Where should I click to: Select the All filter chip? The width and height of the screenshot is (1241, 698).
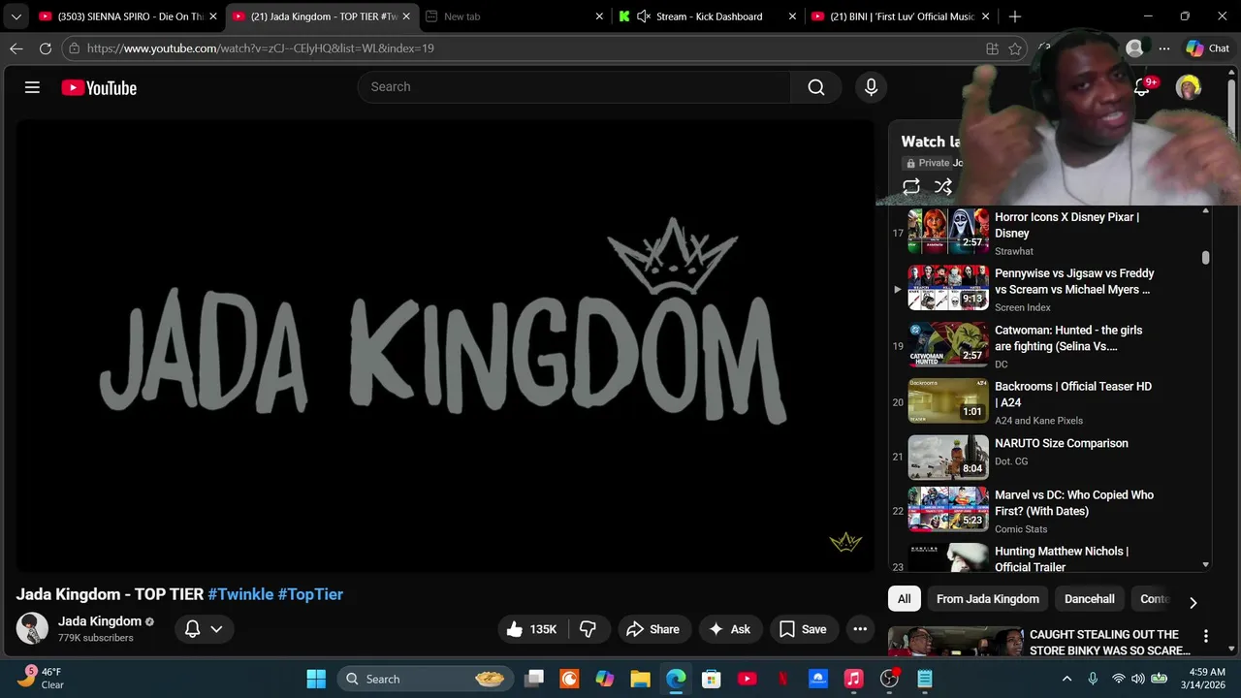point(904,599)
